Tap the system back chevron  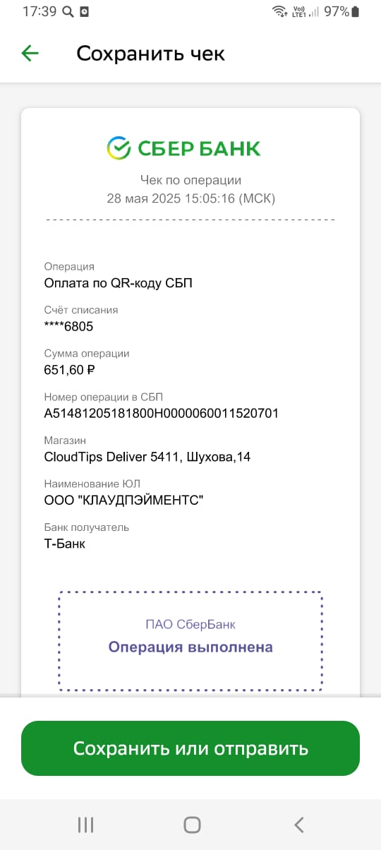pyautogui.click(x=298, y=824)
